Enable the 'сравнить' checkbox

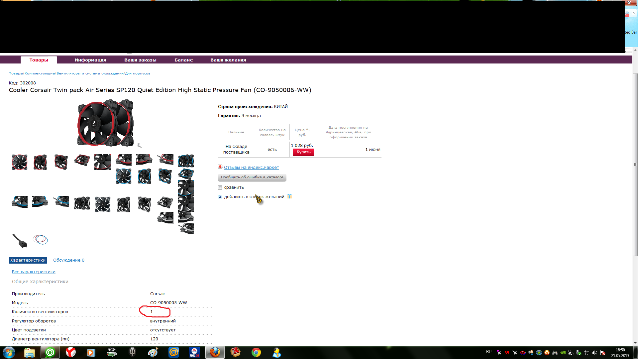(220, 188)
